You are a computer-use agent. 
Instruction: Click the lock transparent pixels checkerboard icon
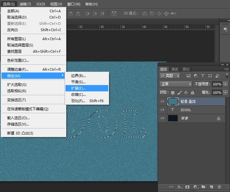click(172, 93)
